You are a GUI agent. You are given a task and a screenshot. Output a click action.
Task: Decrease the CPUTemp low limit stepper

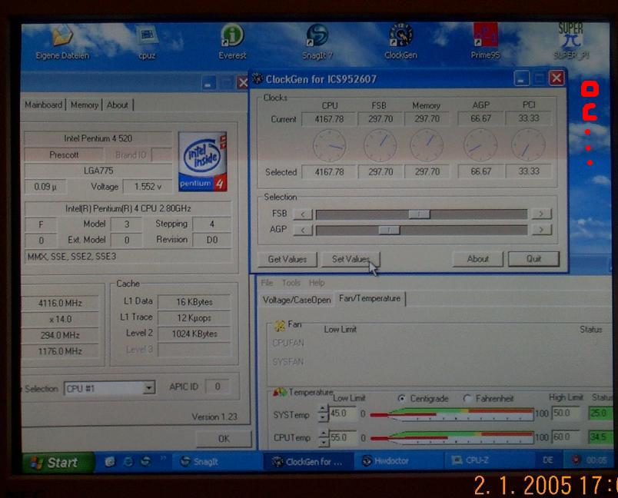[323, 442]
